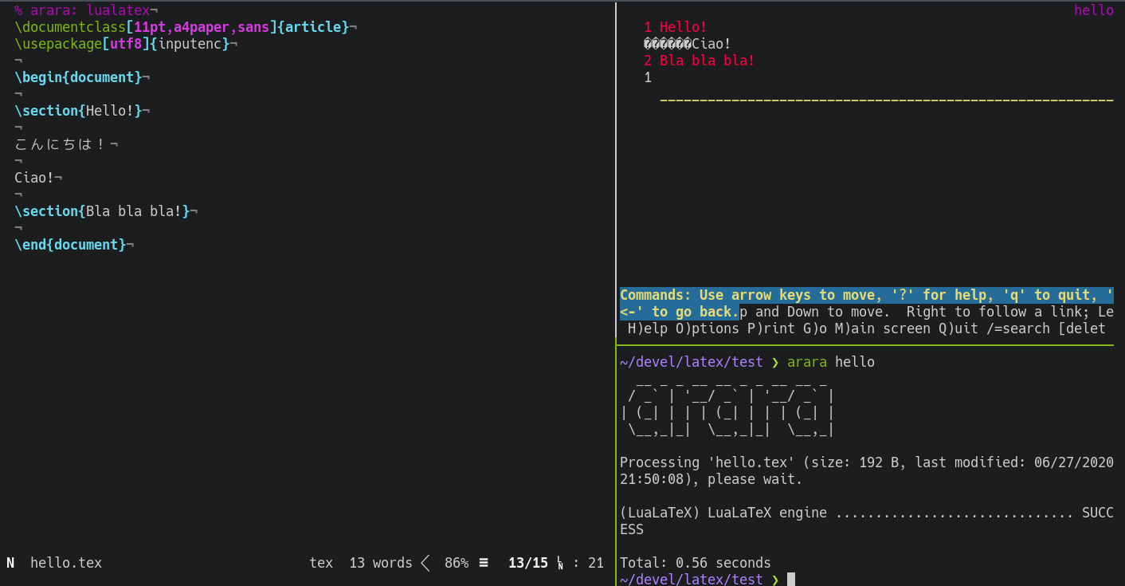Click '(LuaLaTeX) LuaLaTeX engine' result line
Viewport: 1125px width, 586px height.
(x=867, y=513)
